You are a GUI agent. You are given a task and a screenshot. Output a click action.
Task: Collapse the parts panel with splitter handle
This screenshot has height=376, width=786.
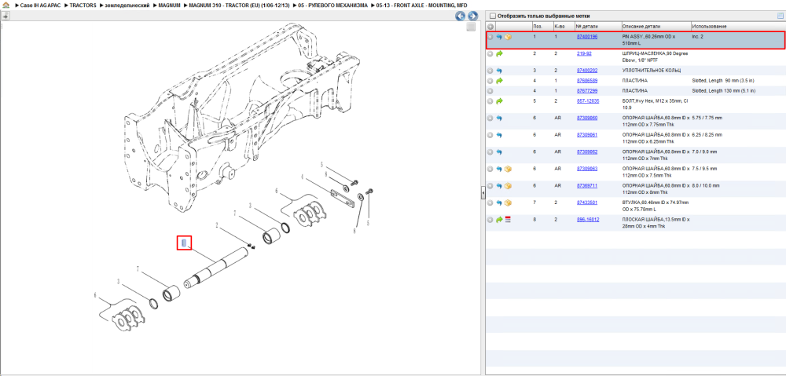coord(483,192)
